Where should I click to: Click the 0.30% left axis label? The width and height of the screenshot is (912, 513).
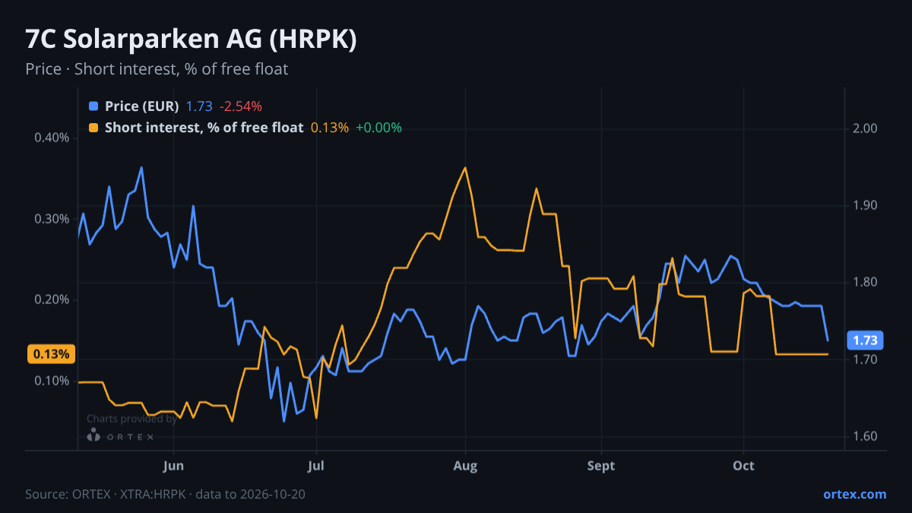[52, 219]
